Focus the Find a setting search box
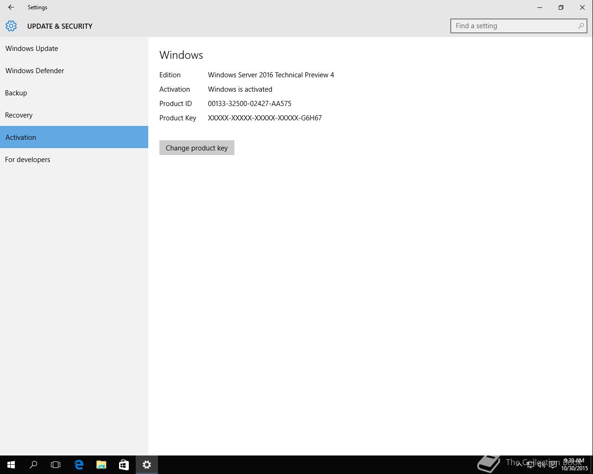 tap(518, 26)
